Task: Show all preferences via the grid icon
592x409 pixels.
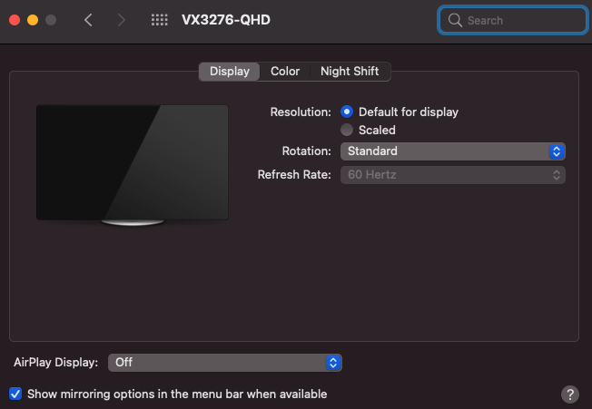Action: coord(159,20)
